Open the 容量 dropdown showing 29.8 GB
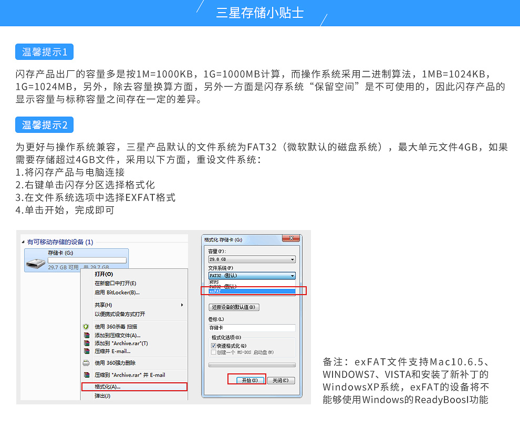Viewport: 520px width, 428px height. (x=252, y=259)
